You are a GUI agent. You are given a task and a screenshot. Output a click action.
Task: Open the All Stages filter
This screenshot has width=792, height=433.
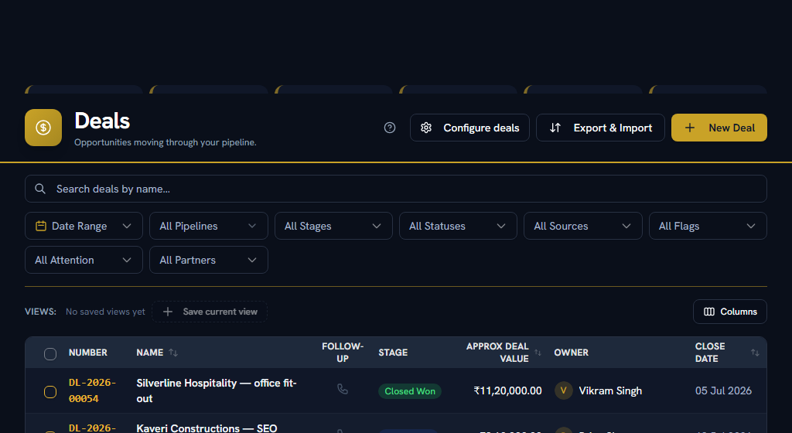(333, 226)
